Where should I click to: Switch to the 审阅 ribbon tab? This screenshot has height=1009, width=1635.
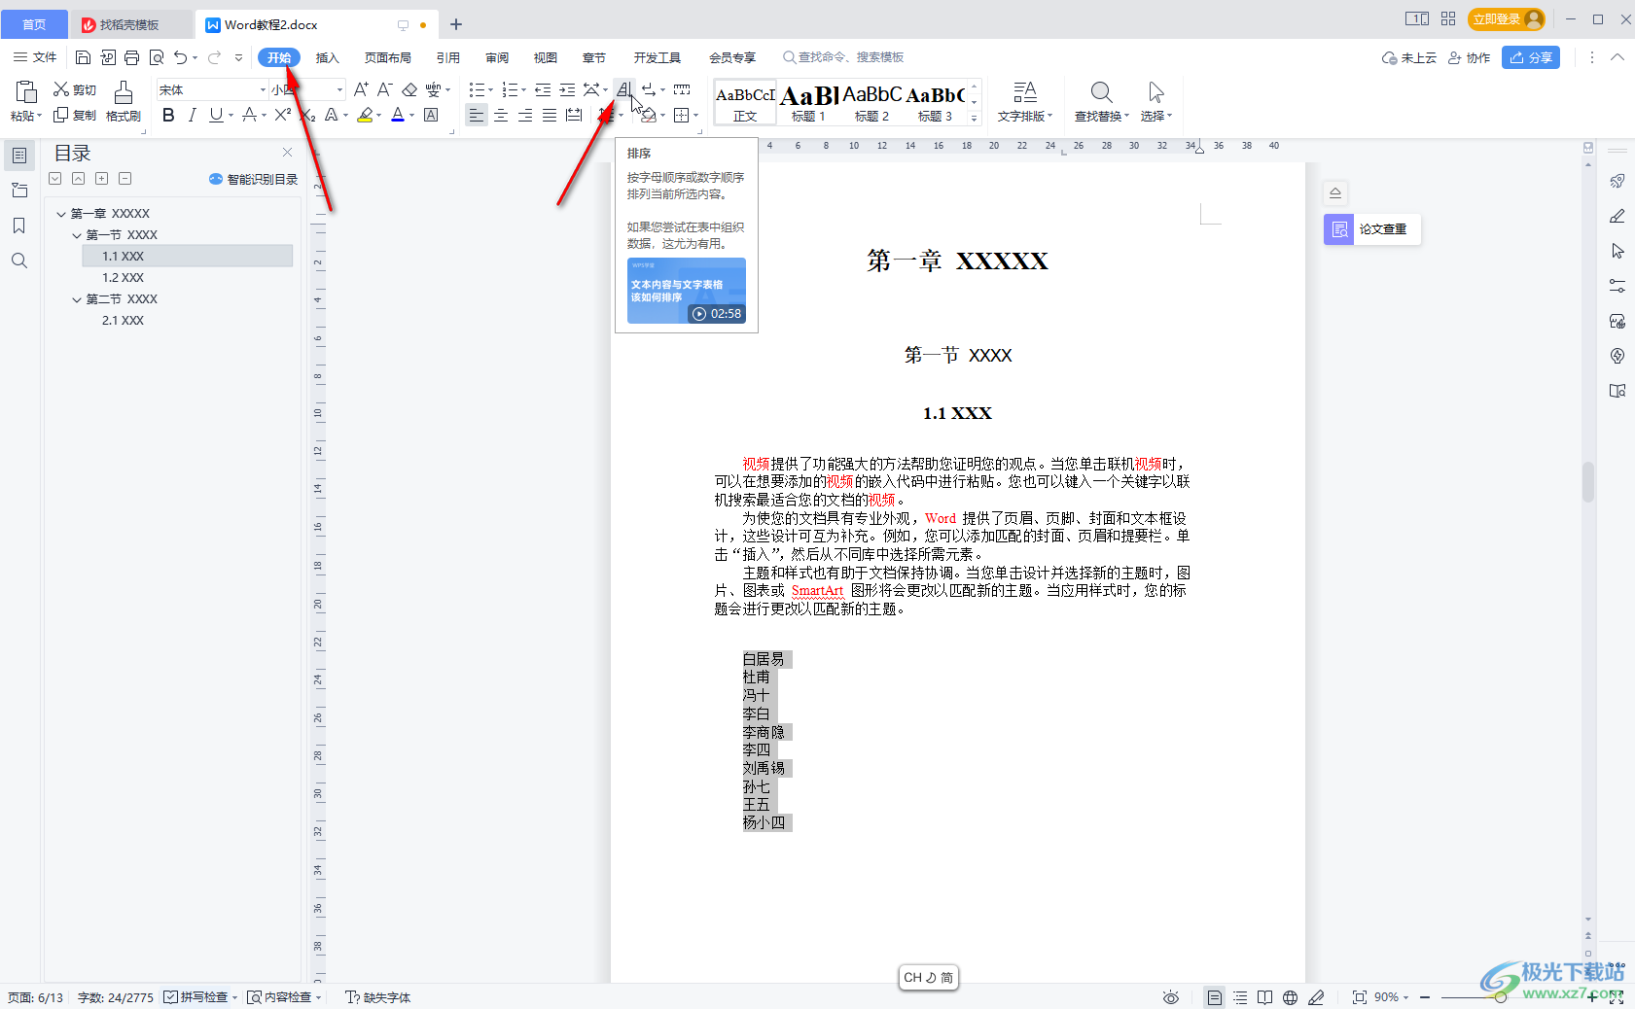497,57
